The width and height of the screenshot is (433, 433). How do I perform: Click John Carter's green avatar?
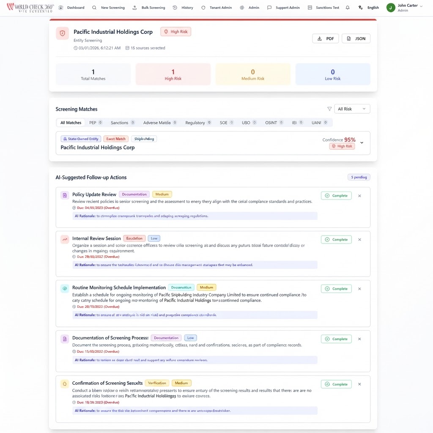pos(390,8)
